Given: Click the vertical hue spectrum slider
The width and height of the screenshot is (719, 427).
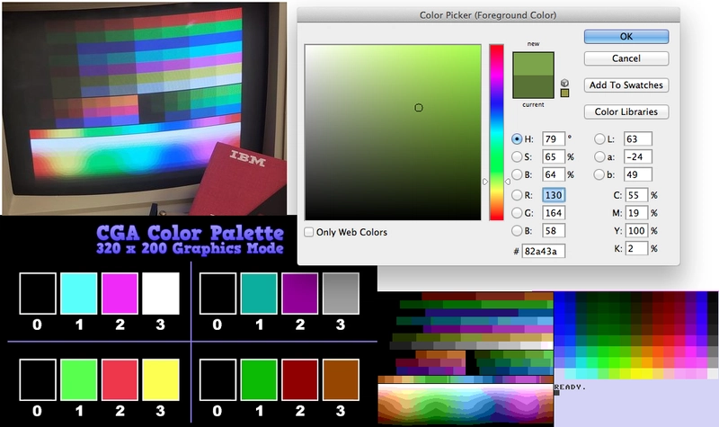Looking at the screenshot, I should click(496, 132).
